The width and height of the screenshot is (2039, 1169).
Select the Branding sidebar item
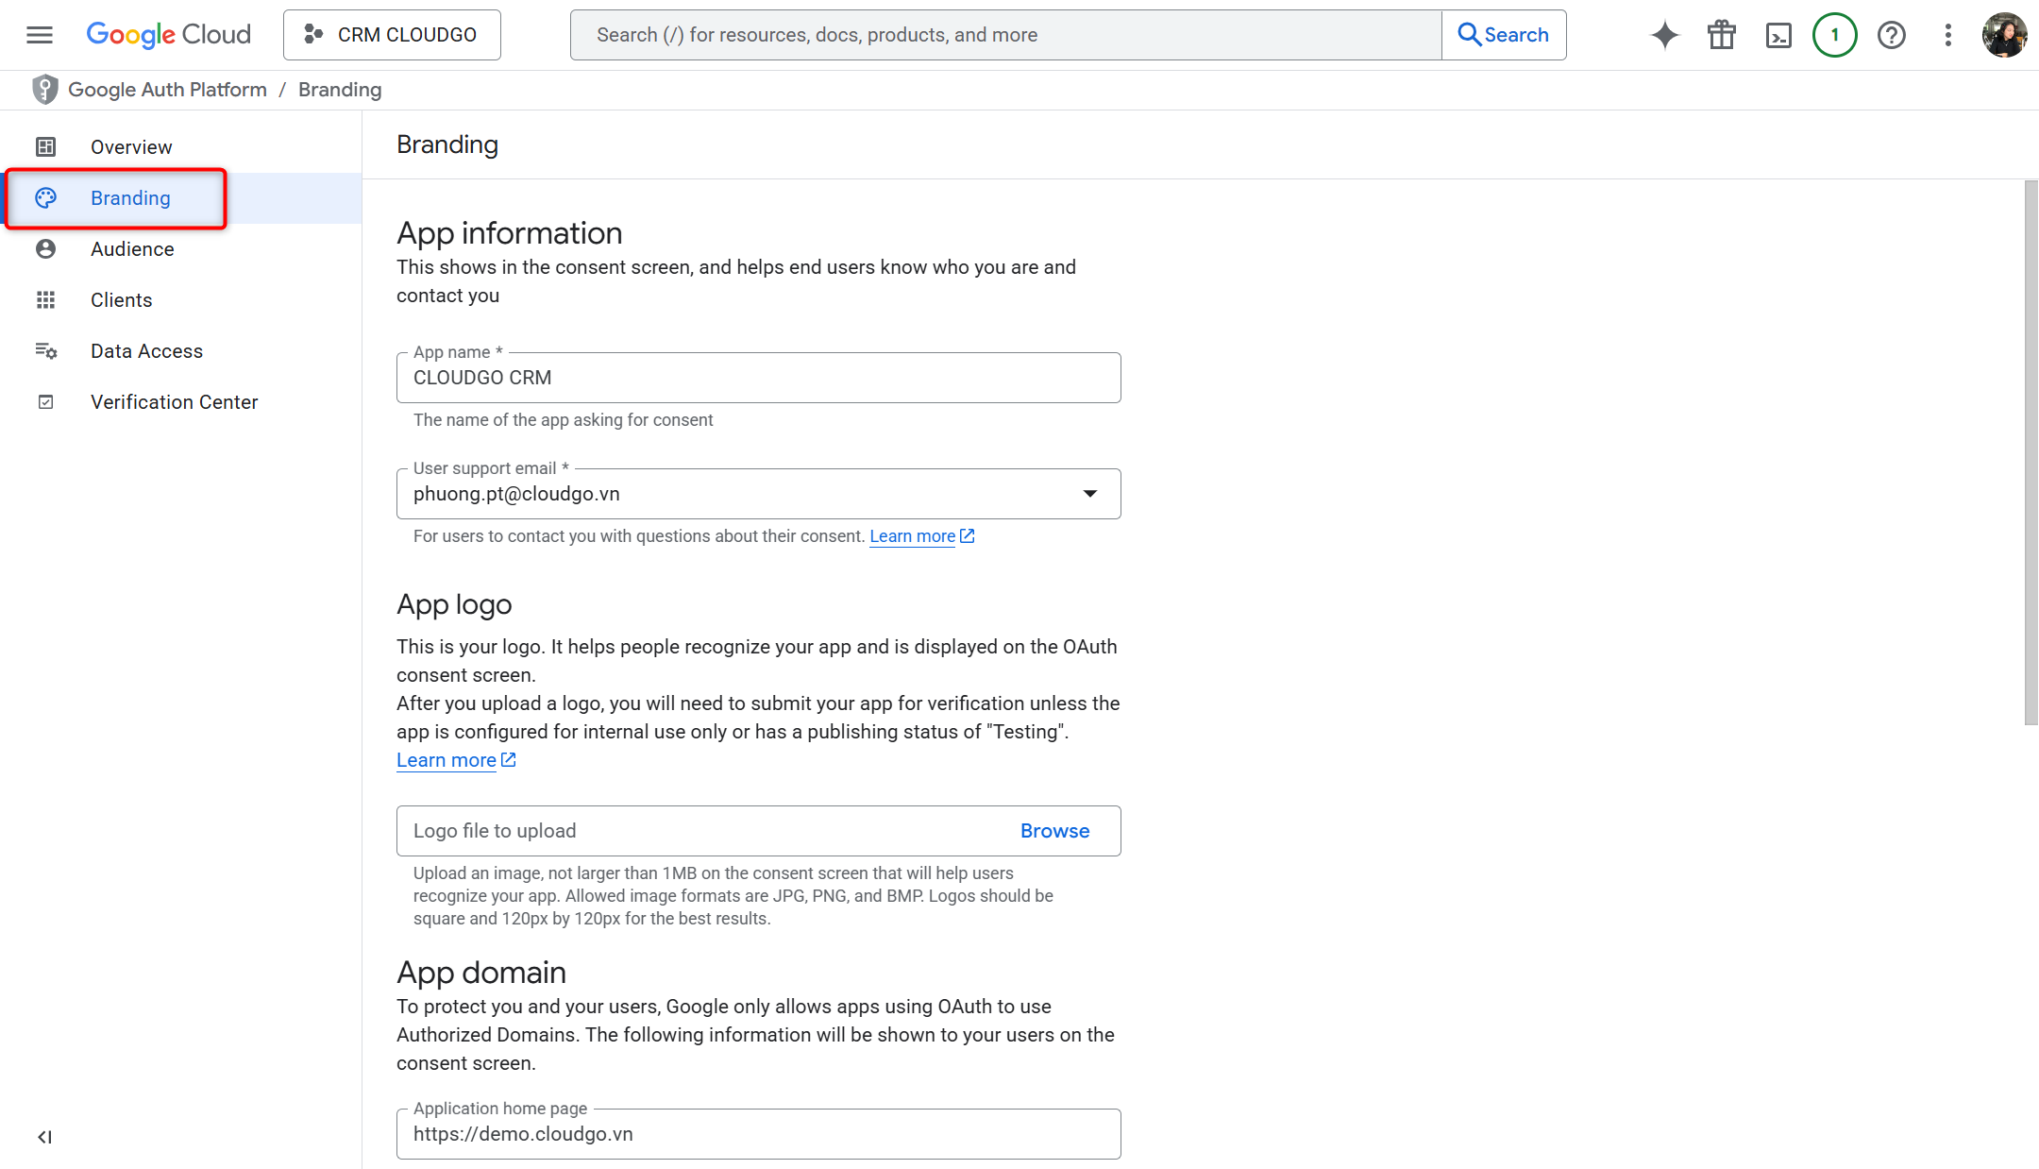[130, 198]
